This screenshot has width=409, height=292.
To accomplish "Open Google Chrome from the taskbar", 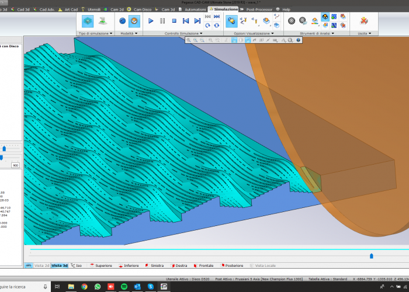I will (x=84, y=287).
